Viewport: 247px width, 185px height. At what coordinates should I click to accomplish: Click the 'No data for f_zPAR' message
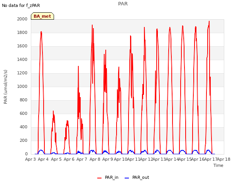21,5
